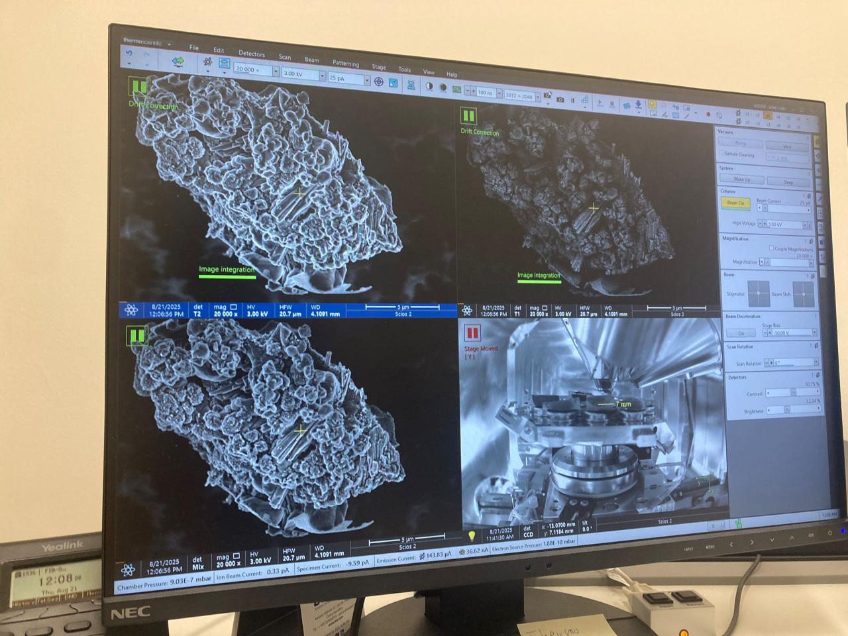Click the yellow Beam On button

[x=735, y=203]
